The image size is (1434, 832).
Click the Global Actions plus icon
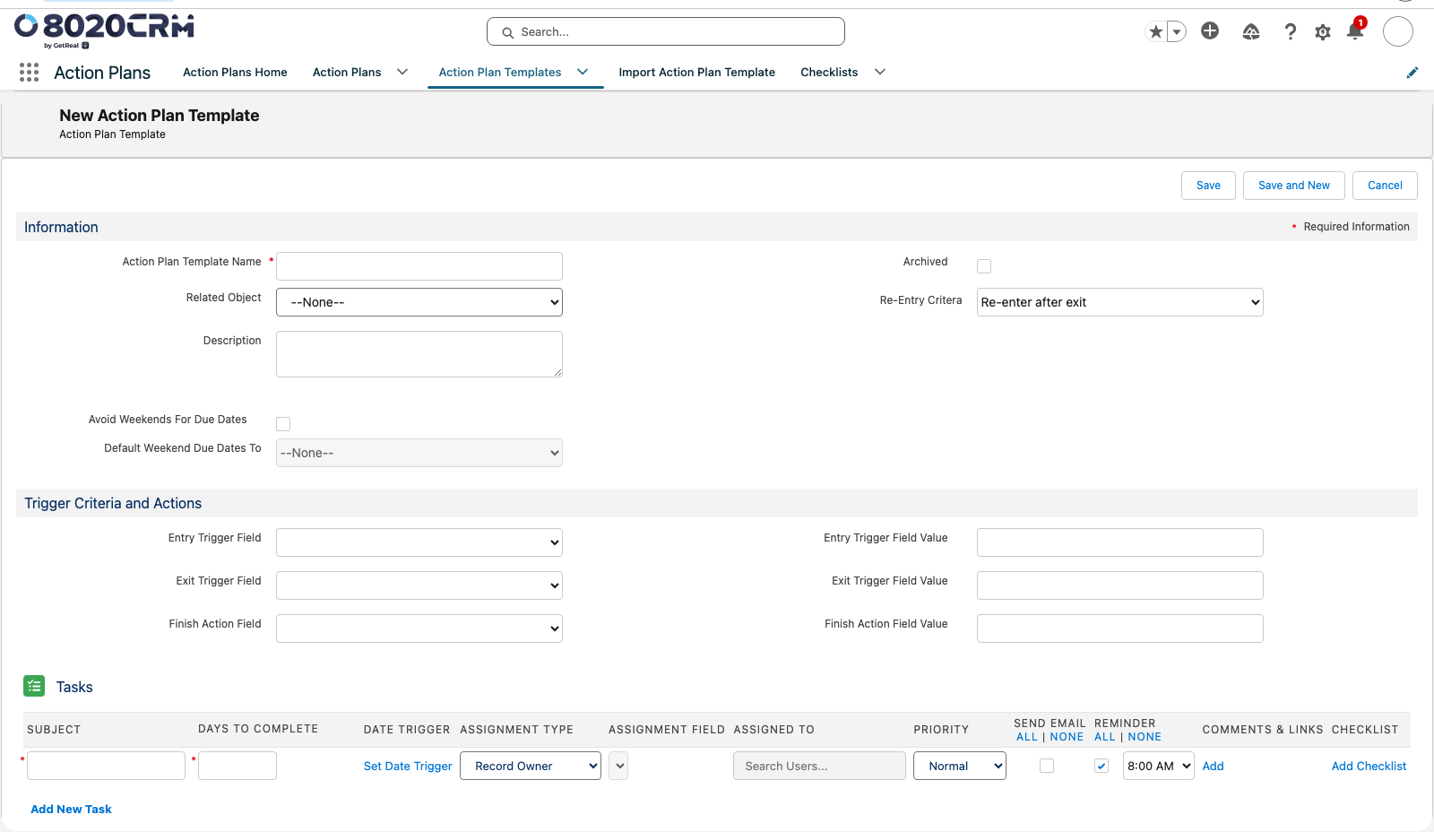coord(1210,31)
